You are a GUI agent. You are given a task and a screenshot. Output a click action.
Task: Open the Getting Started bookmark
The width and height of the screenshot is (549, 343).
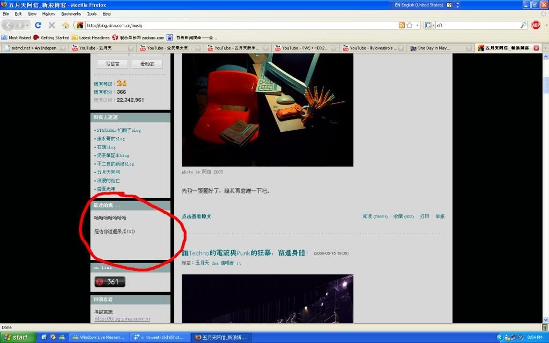click(51, 38)
